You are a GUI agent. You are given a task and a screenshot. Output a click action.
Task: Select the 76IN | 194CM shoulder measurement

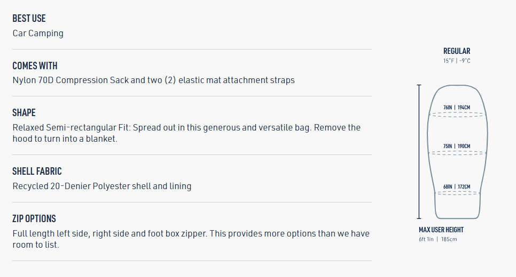point(457,108)
